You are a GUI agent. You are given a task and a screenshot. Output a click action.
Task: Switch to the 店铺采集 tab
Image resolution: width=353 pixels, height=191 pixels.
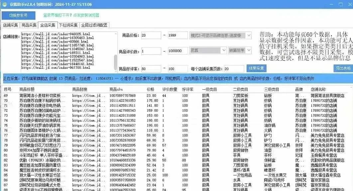coord(11,25)
